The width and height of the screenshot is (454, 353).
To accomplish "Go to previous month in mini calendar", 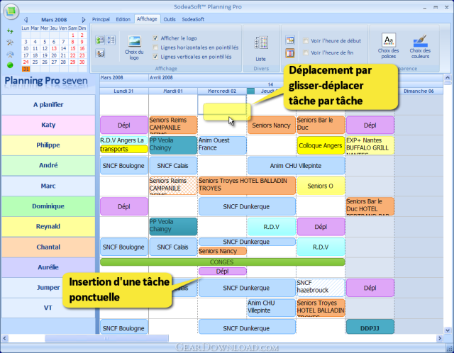I will (26, 20).
